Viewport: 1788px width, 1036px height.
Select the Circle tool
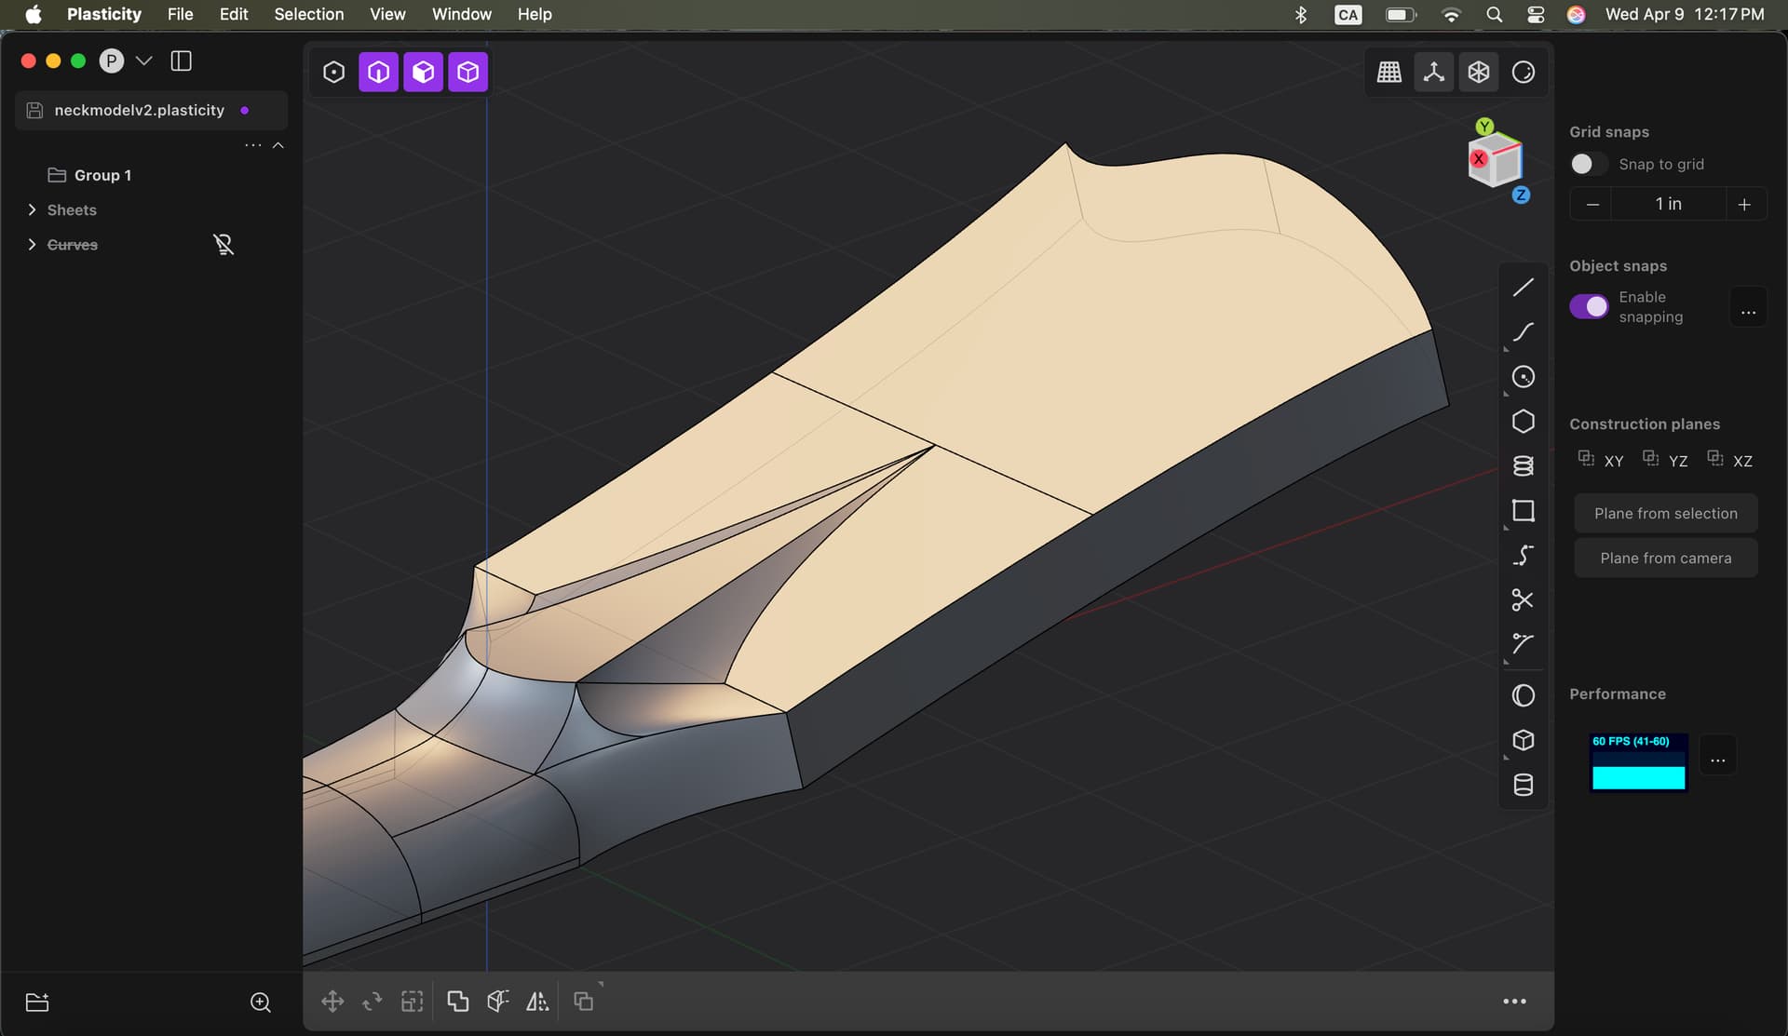coord(1523,377)
